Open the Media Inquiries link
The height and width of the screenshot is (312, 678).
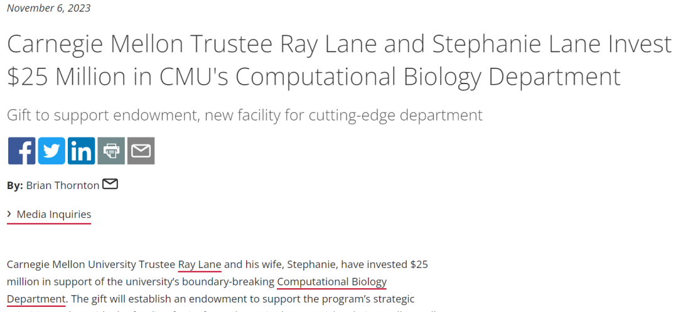[54, 215]
